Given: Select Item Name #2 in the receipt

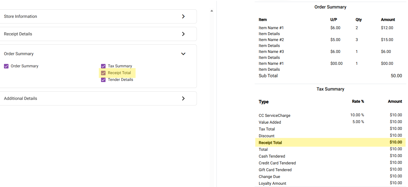Looking at the screenshot, I should click(x=271, y=40).
